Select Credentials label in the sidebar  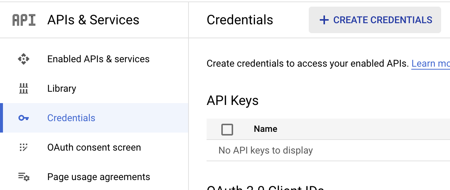tap(71, 118)
